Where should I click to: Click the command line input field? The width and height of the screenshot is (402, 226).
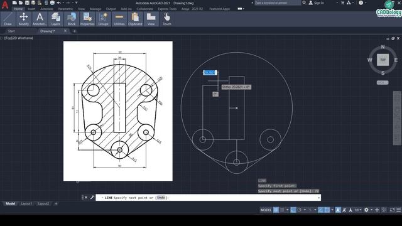click(x=208, y=198)
